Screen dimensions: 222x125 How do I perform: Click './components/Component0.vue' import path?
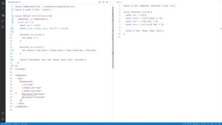coord(58,7)
